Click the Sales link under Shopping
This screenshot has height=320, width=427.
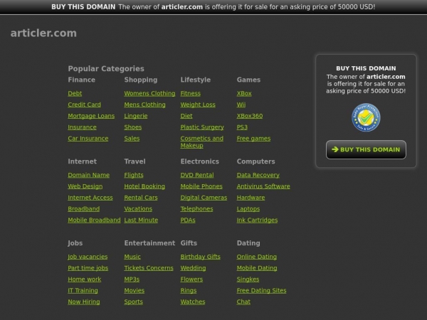click(132, 138)
